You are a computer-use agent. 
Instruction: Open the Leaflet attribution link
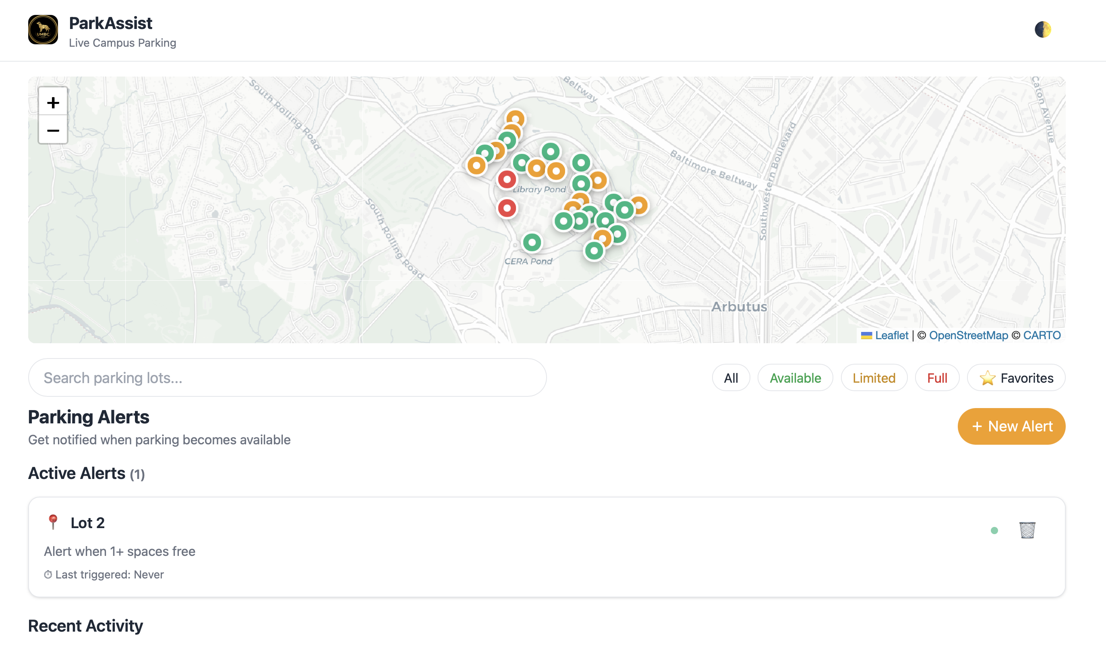click(x=891, y=335)
